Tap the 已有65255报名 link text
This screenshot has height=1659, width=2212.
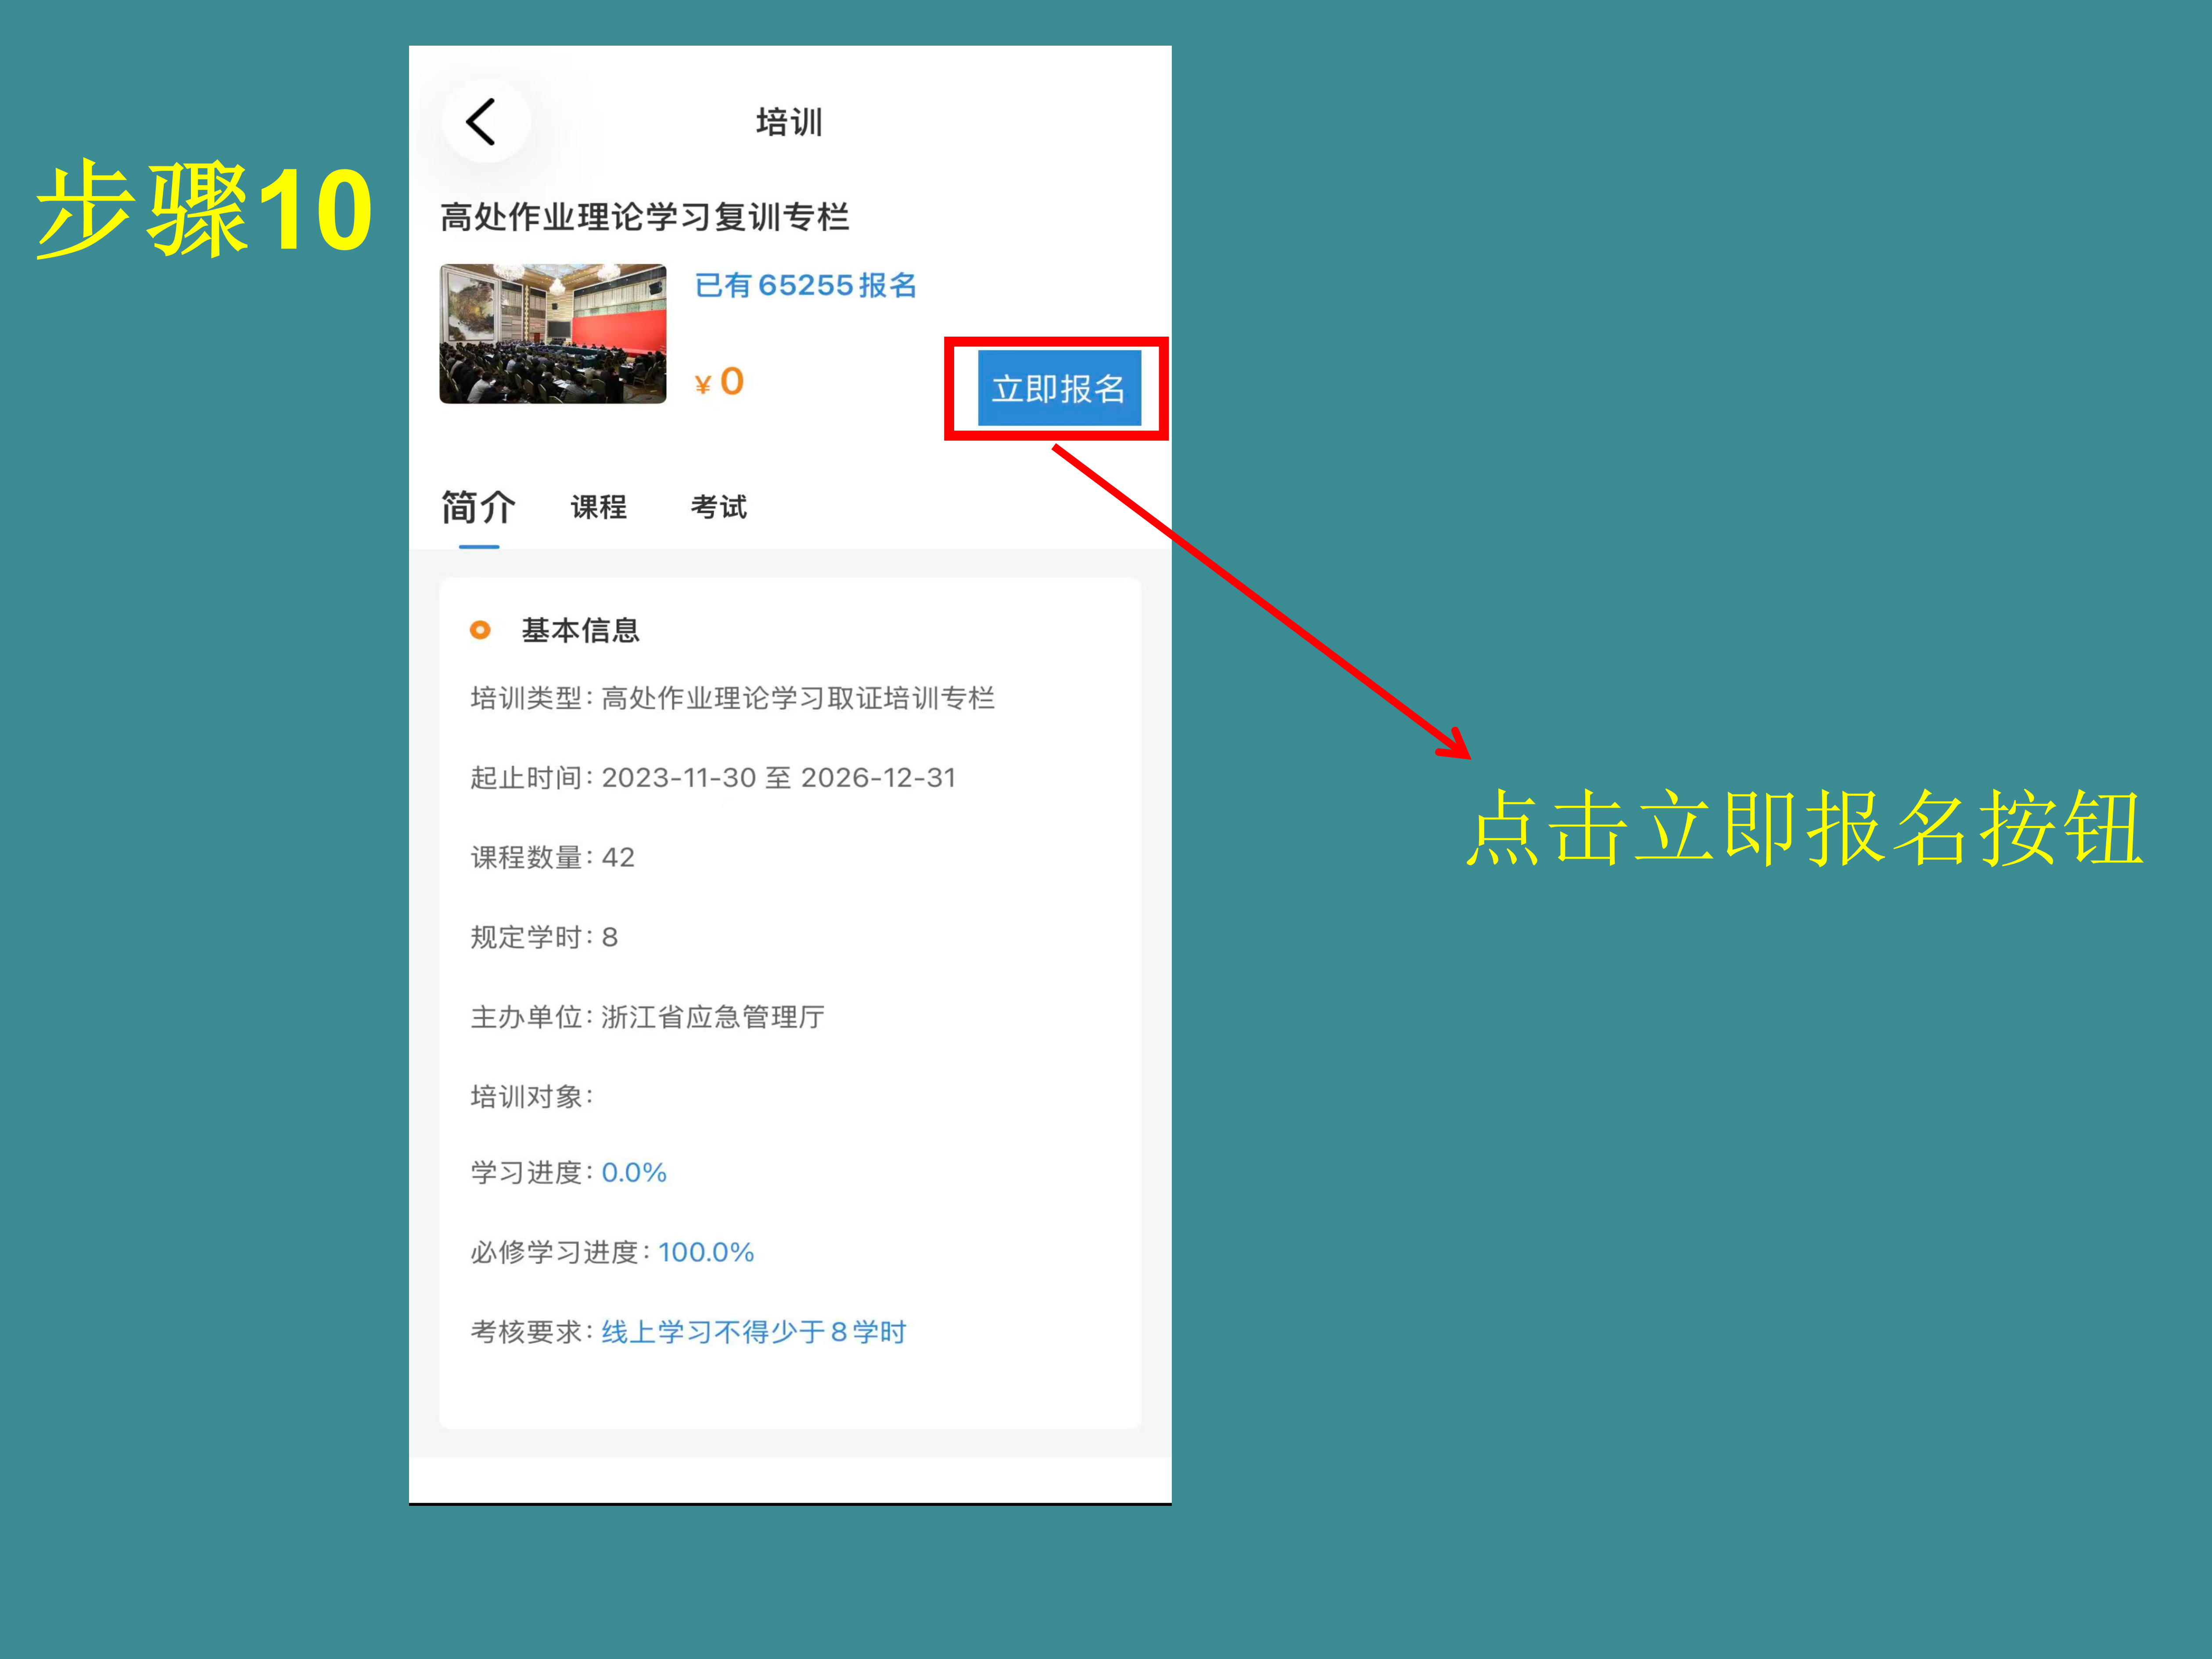coord(805,286)
